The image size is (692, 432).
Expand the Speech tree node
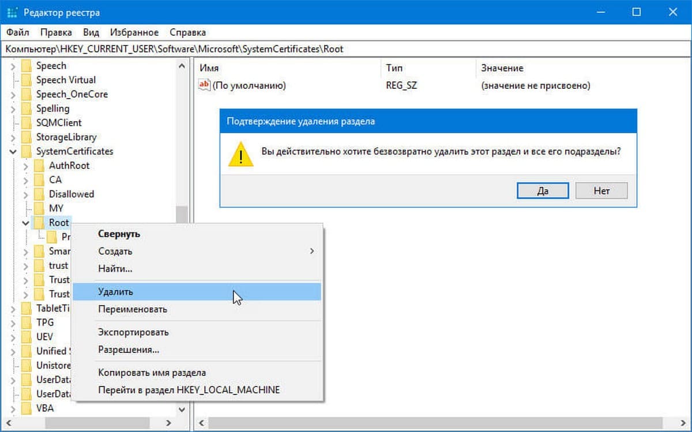pos(13,66)
